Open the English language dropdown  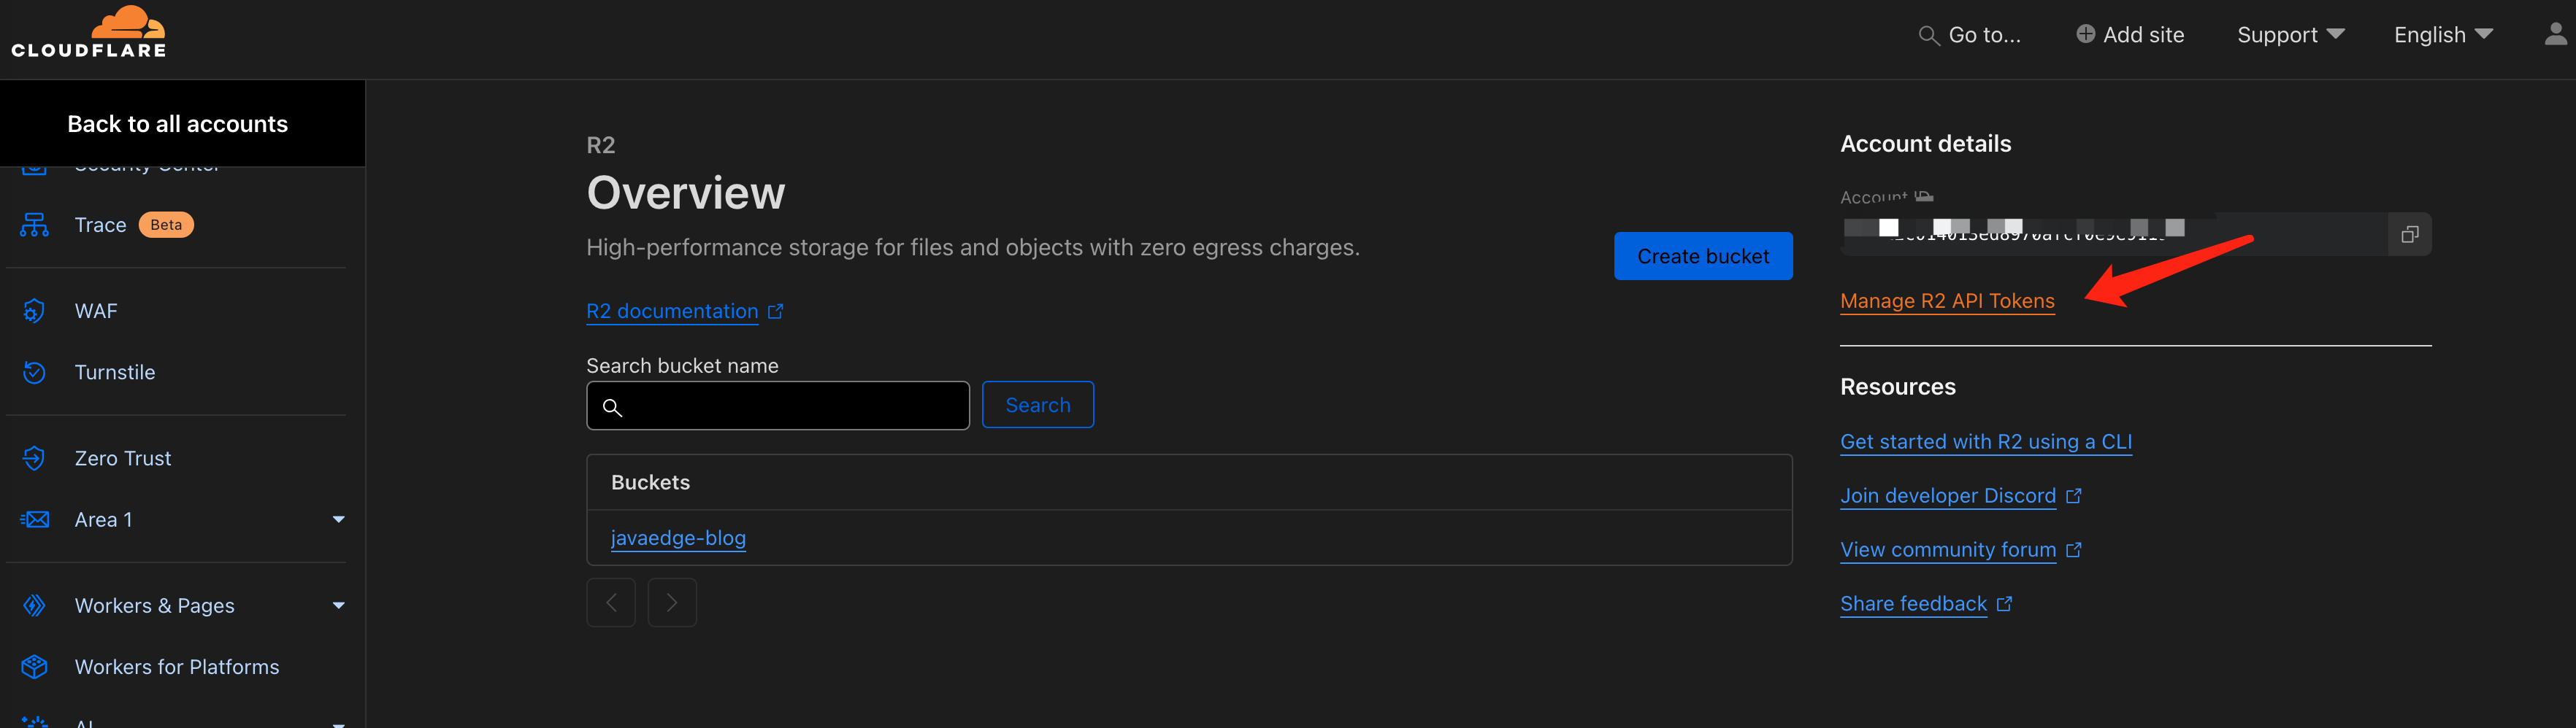pos(2442,35)
